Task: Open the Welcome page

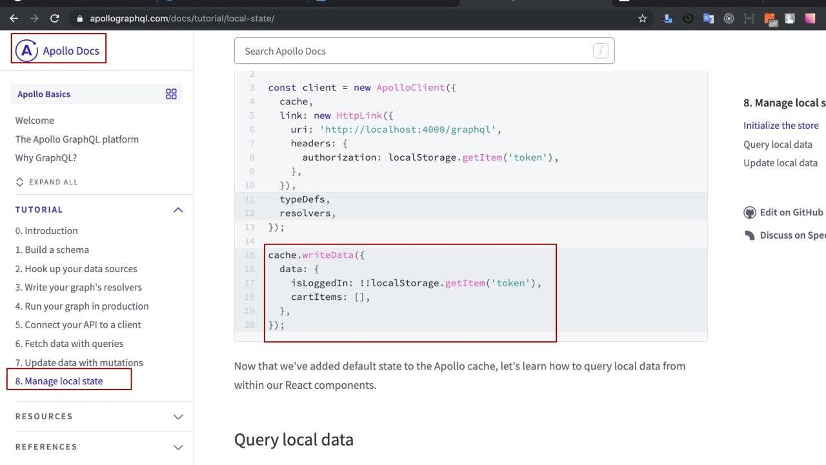Action: pyautogui.click(x=35, y=121)
